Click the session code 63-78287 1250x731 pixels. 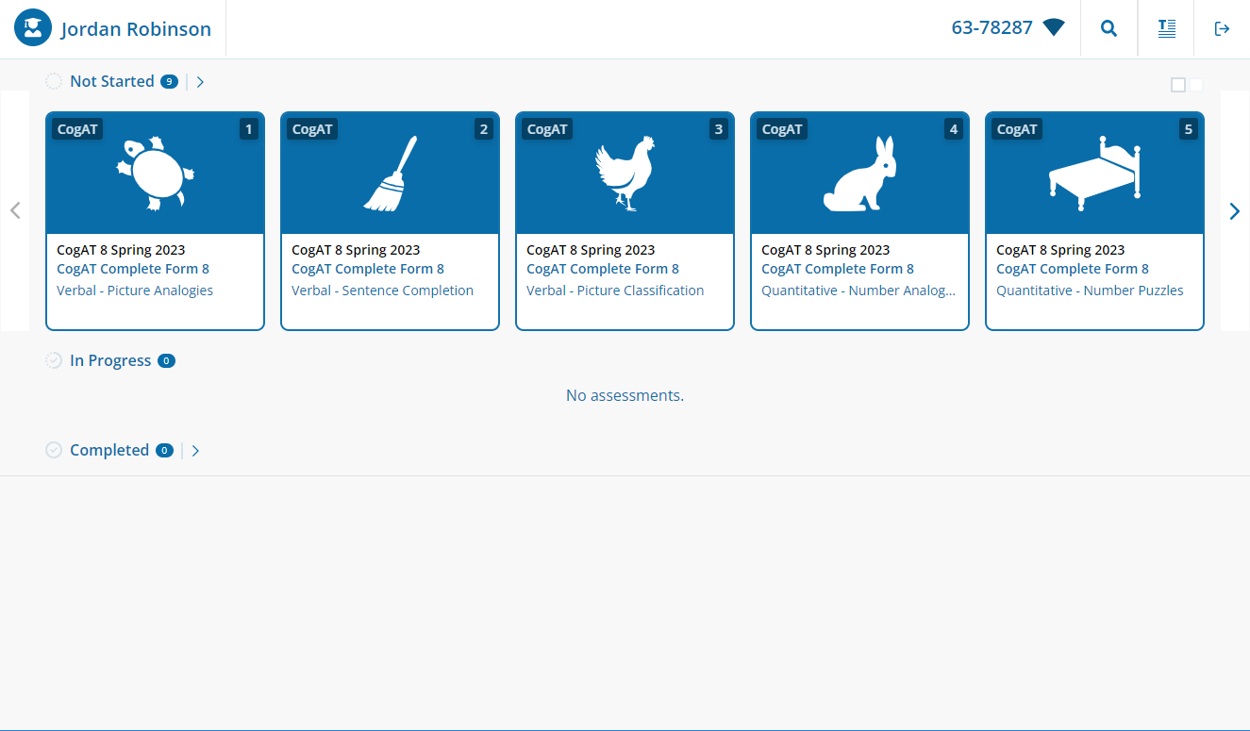point(992,27)
